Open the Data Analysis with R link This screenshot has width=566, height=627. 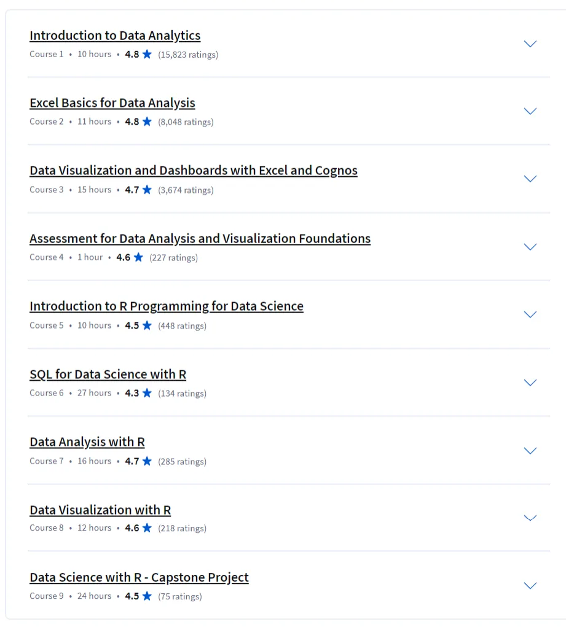coord(87,442)
